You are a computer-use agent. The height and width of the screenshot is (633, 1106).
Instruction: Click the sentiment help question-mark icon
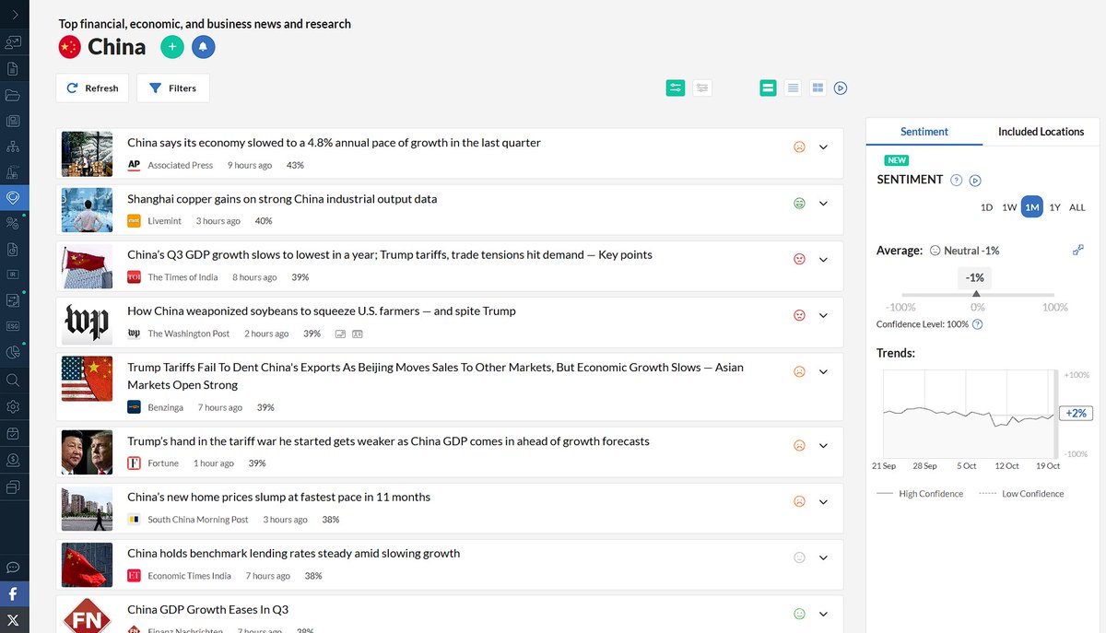tap(957, 181)
